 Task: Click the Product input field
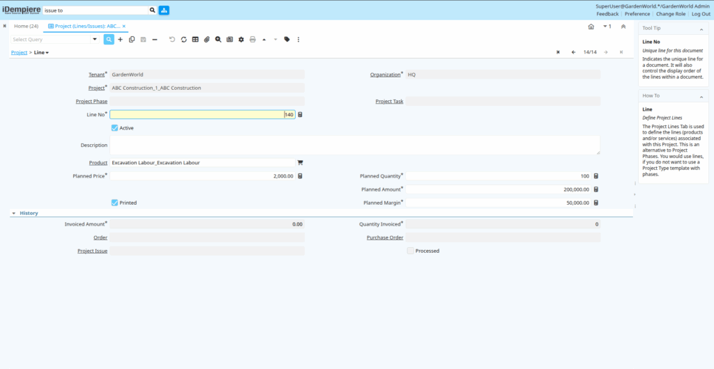(x=203, y=162)
